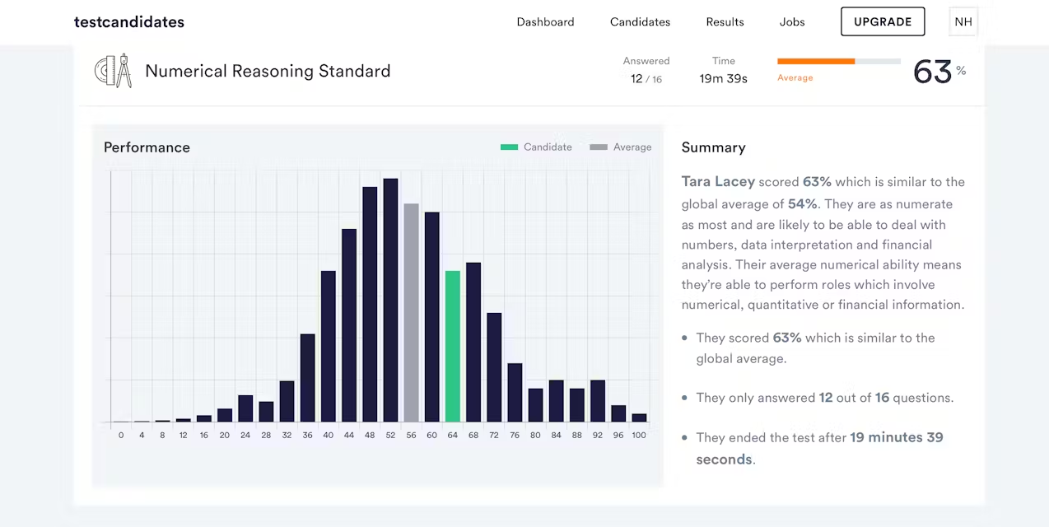Click the Numerical Reasoning Standard title
The width and height of the screenshot is (1049, 527).
268,72
